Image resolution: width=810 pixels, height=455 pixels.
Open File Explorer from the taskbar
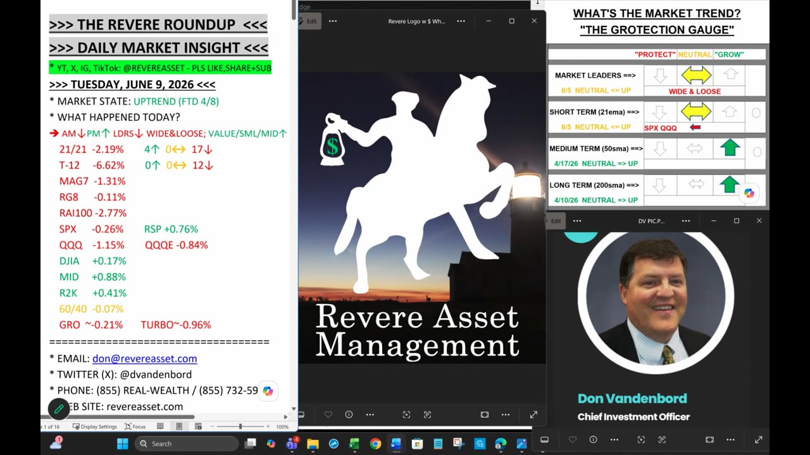(313, 444)
